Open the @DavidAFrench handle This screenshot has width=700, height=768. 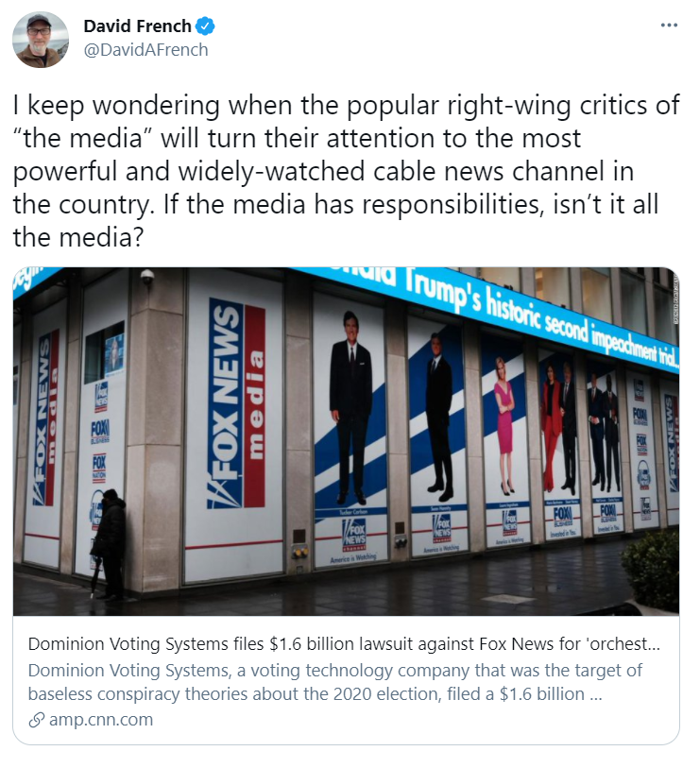pyautogui.click(x=145, y=49)
